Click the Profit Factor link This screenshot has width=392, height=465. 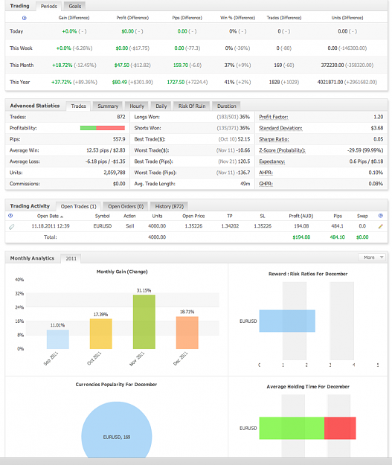[x=274, y=117]
